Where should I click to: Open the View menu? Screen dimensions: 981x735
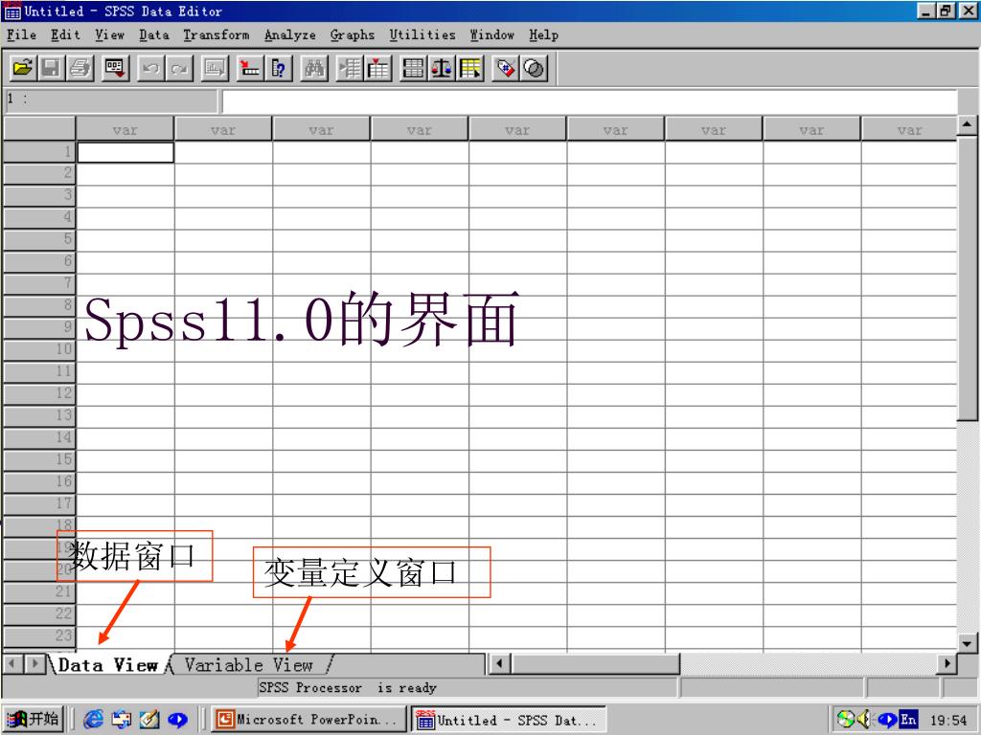110,35
